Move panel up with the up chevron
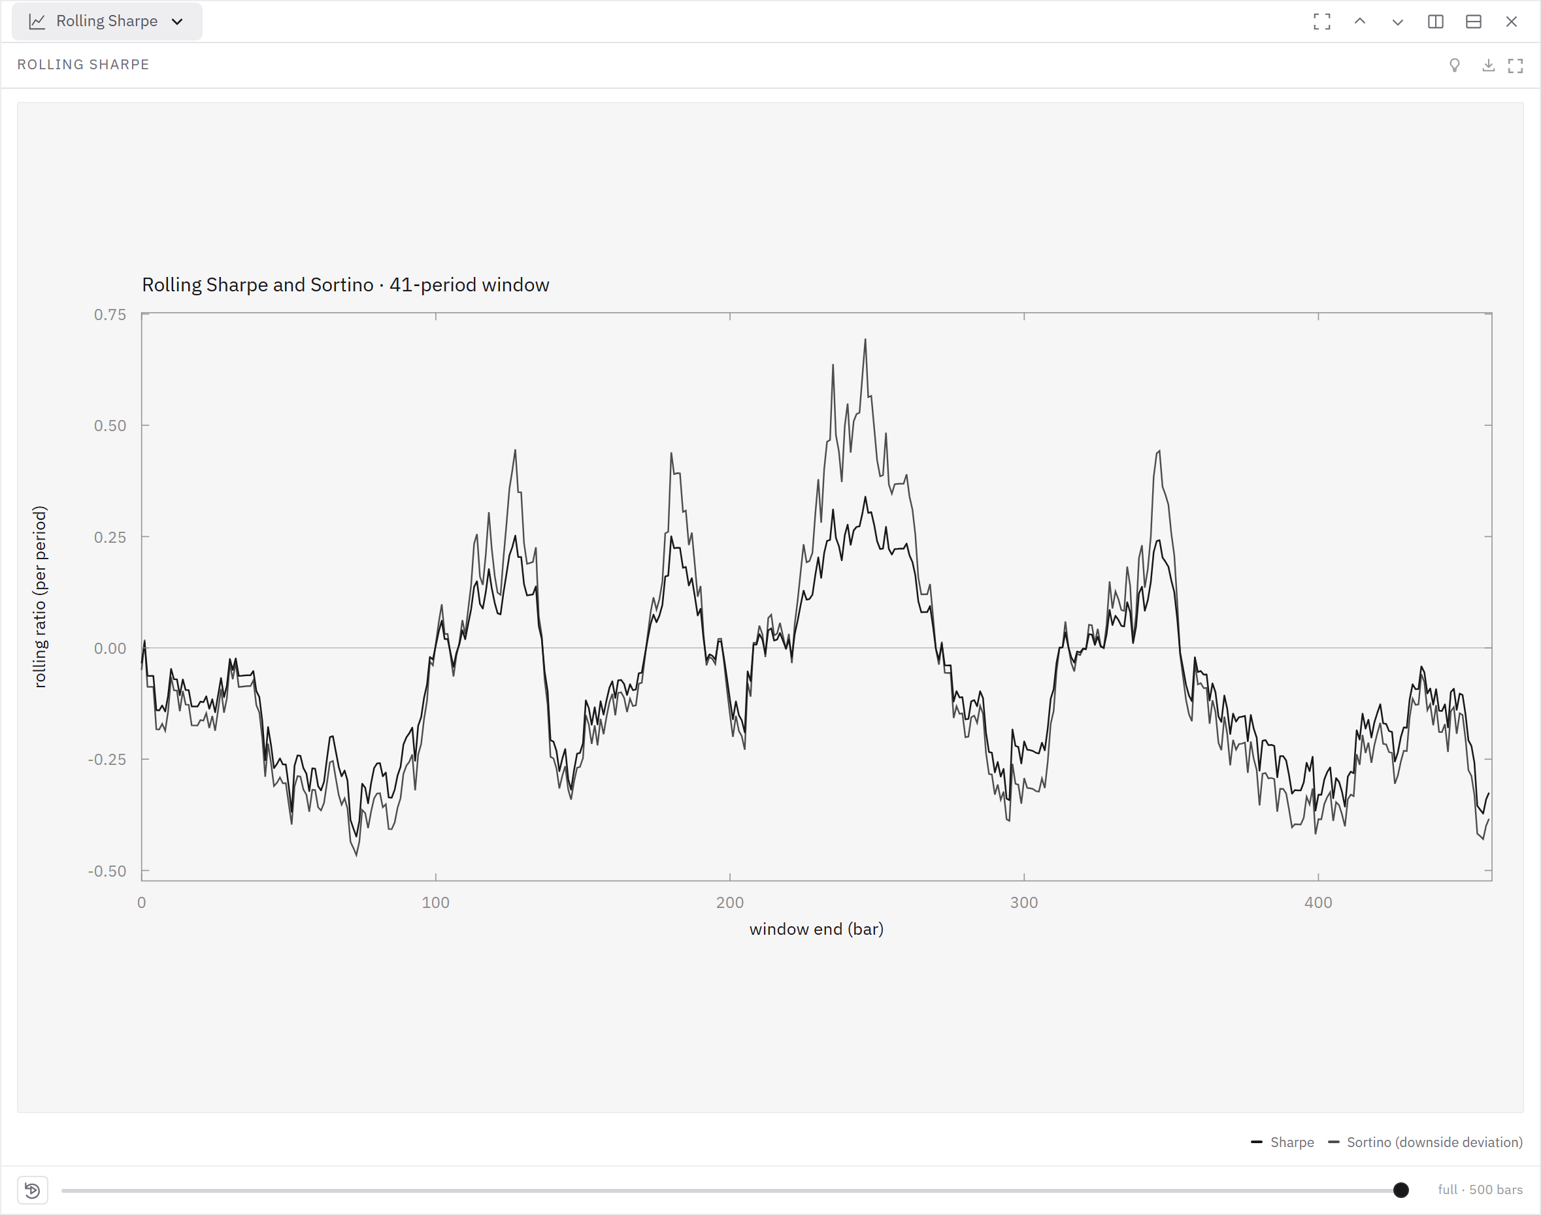Screen dimensions: 1541x1215 tap(1359, 22)
